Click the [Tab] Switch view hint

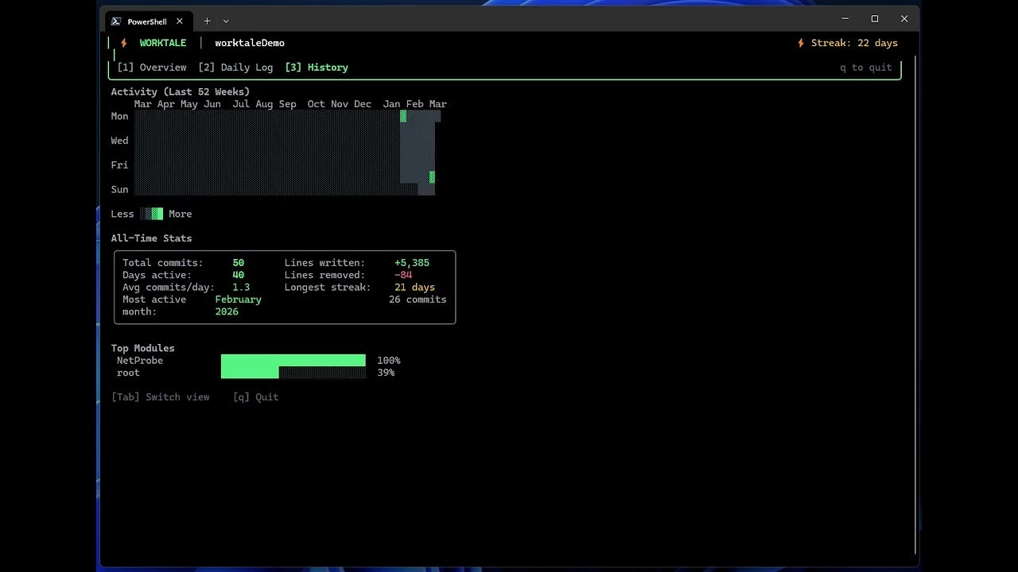pos(161,397)
